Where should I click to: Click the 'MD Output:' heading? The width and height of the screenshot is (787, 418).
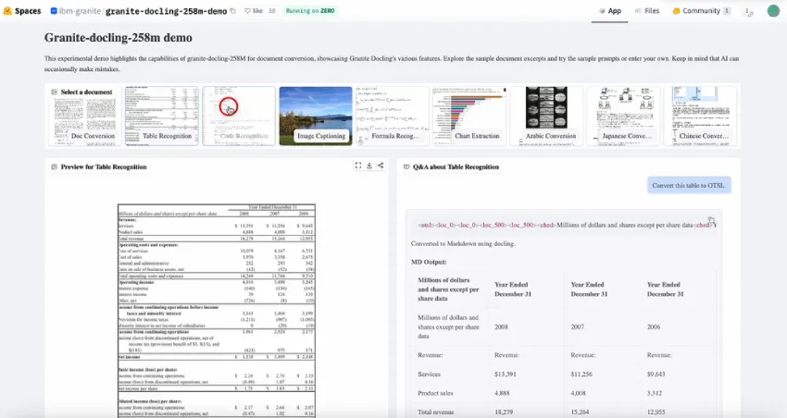(429, 262)
